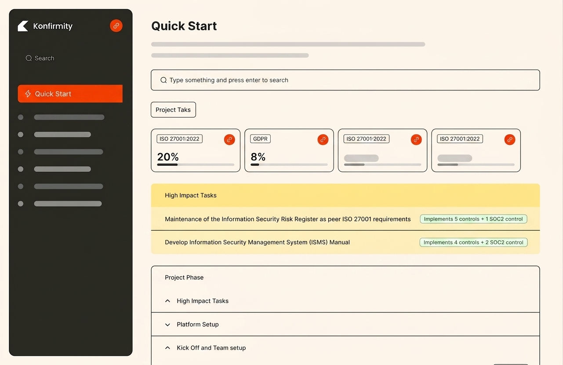Click the link icon on the 20% card

tap(229, 140)
